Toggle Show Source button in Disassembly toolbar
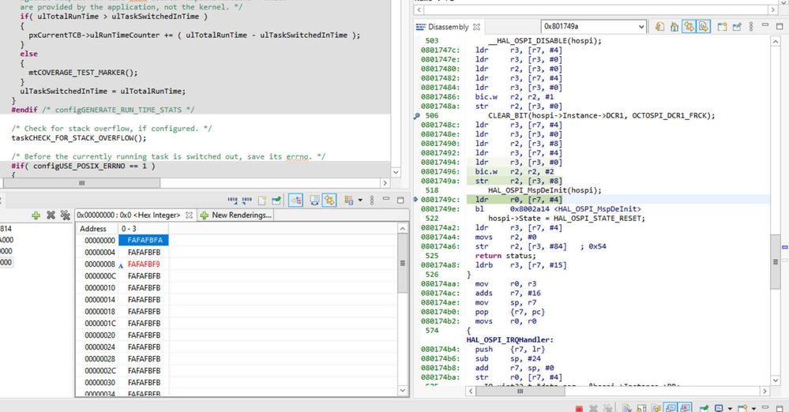 (x=703, y=27)
